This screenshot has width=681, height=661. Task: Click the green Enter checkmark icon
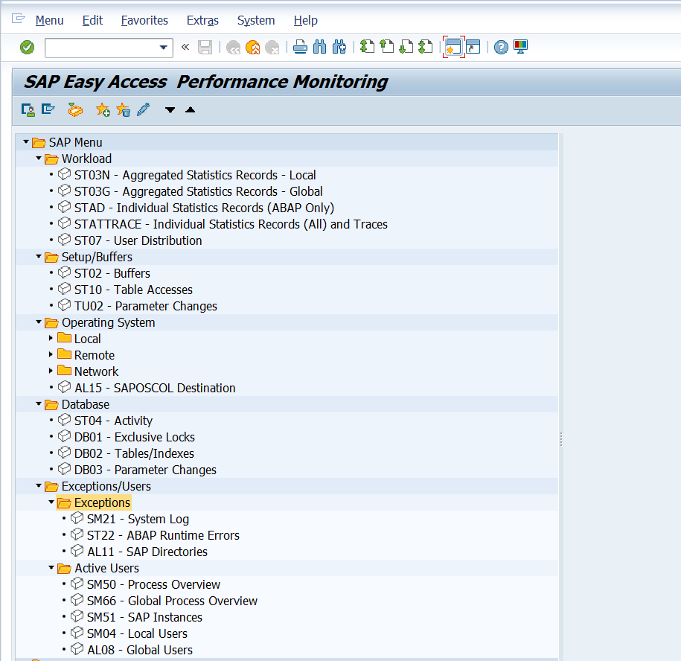(28, 48)
